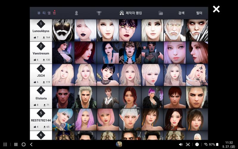The width and height of the screenshot is (238, 149).
Task: Click LunoxAbyss thumbs-up like icon
Action: tap(35, 38)
